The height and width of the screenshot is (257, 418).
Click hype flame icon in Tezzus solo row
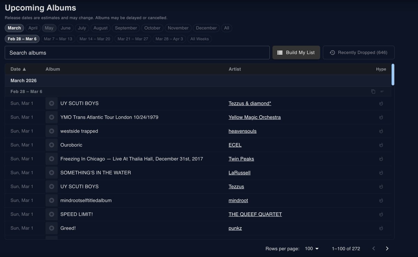click(381, 187)
